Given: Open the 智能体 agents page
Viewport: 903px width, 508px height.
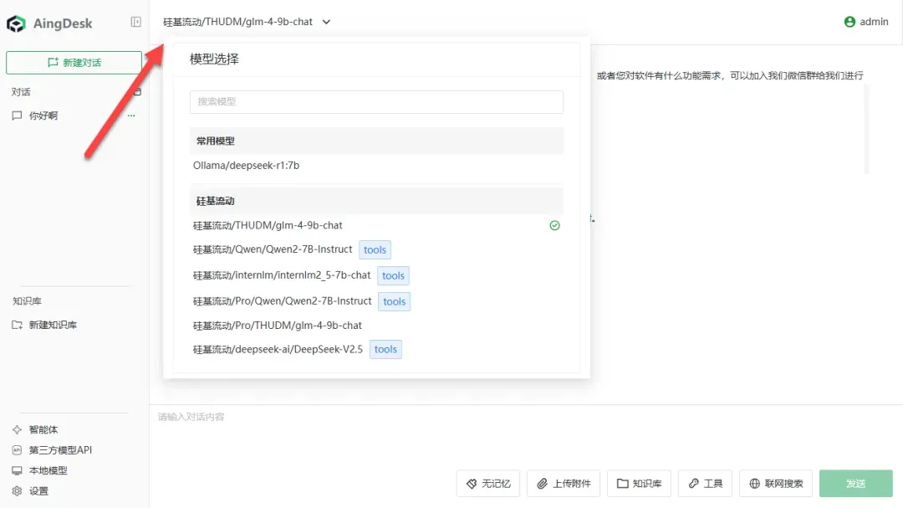Looking at the screenshot, I should [43, 429].
